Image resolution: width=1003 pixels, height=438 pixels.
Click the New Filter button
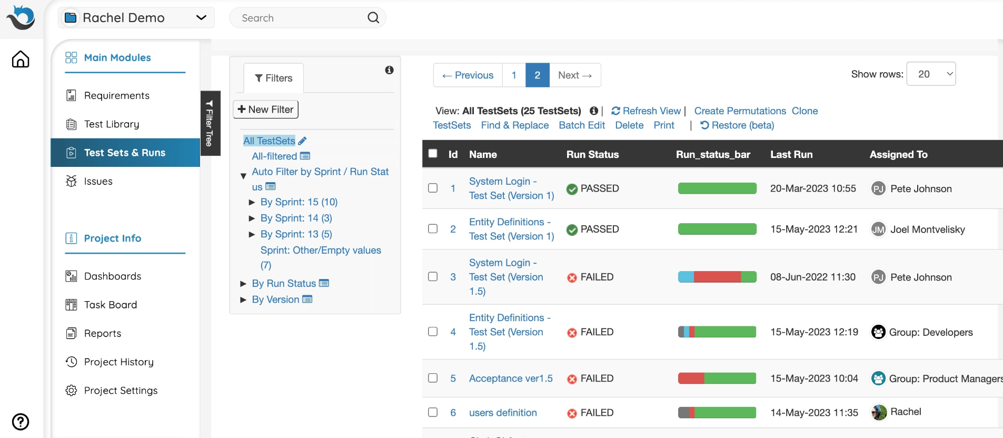266,109
